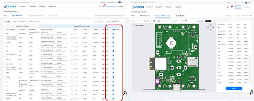Pan PCB view left arrow
254x101 pixels.
[208, 27]
